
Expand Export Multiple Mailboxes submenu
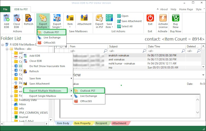47,91
